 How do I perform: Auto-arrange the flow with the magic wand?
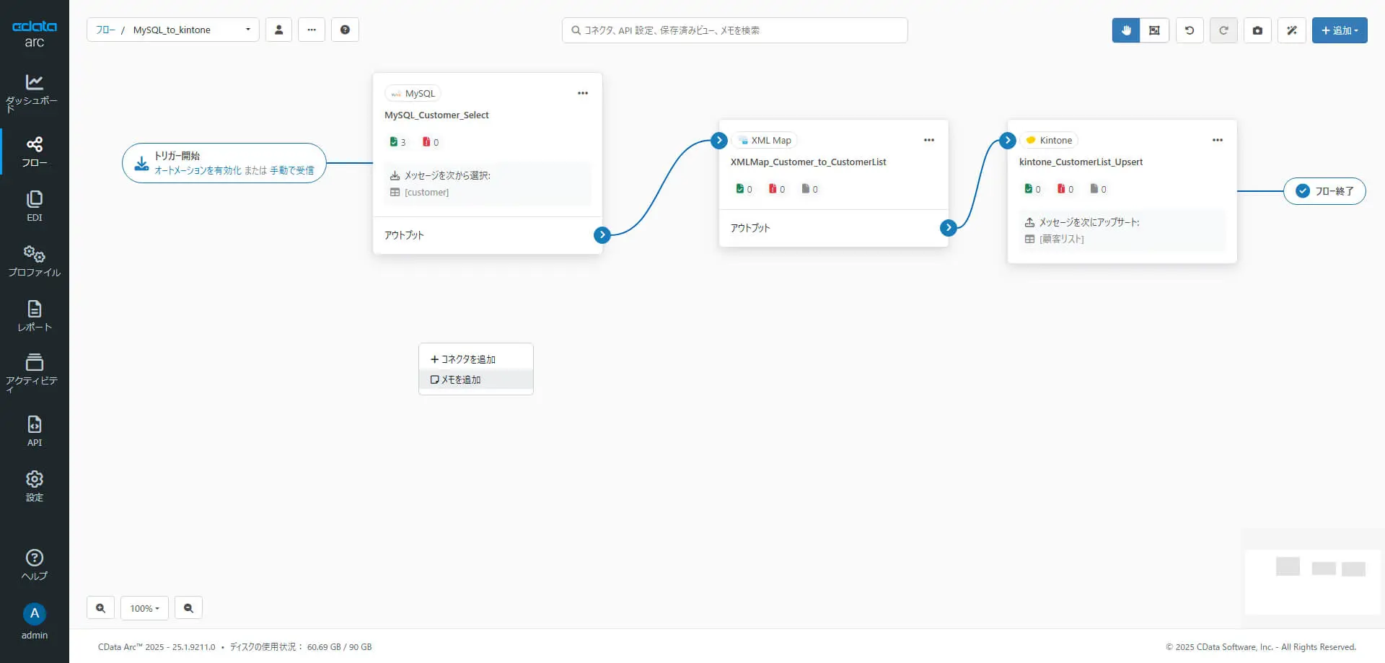1292,30
